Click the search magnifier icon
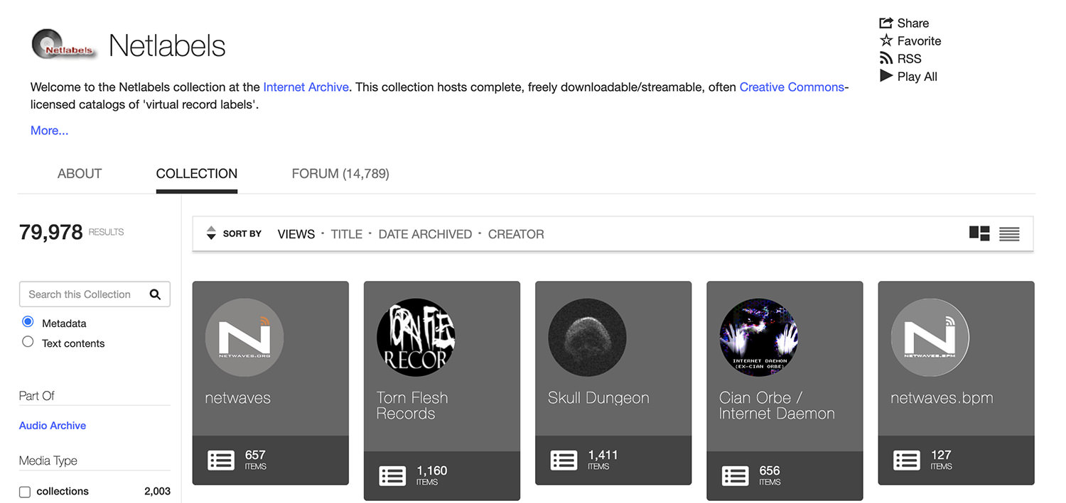1066x503 pixels. tap(155, 294)
